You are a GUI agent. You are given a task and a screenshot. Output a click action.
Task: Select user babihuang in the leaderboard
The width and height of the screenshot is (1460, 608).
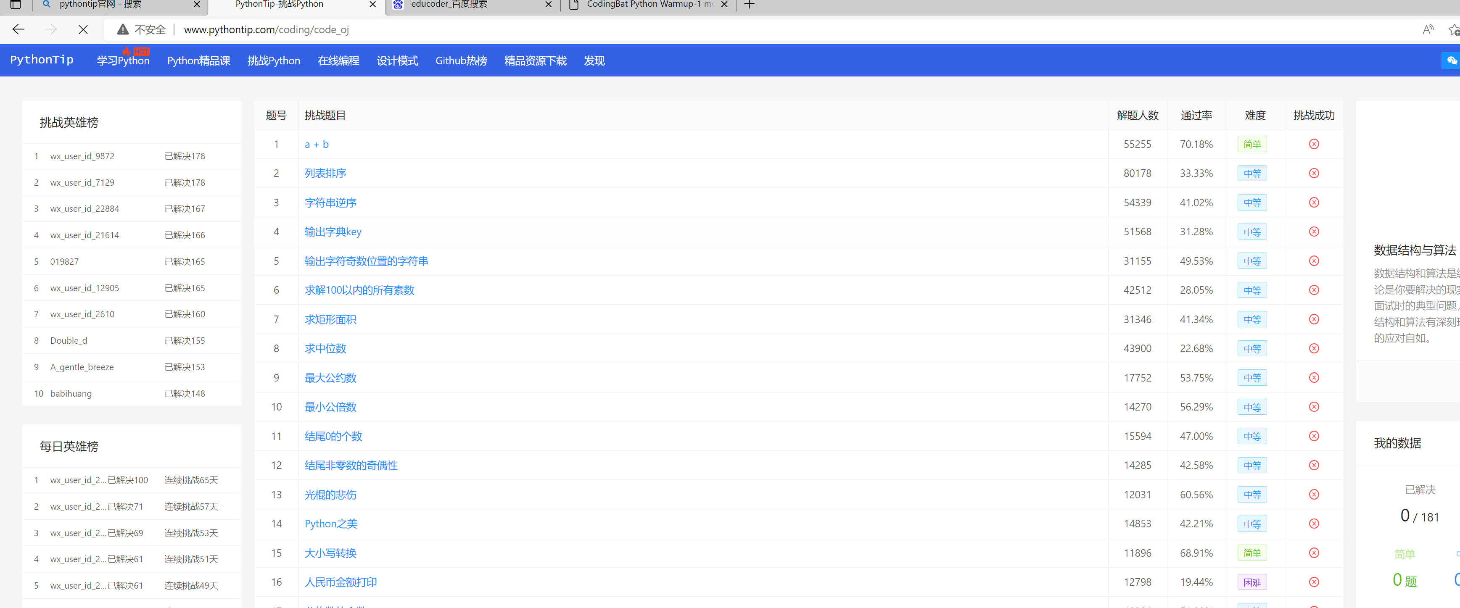[x=71, y=393]
